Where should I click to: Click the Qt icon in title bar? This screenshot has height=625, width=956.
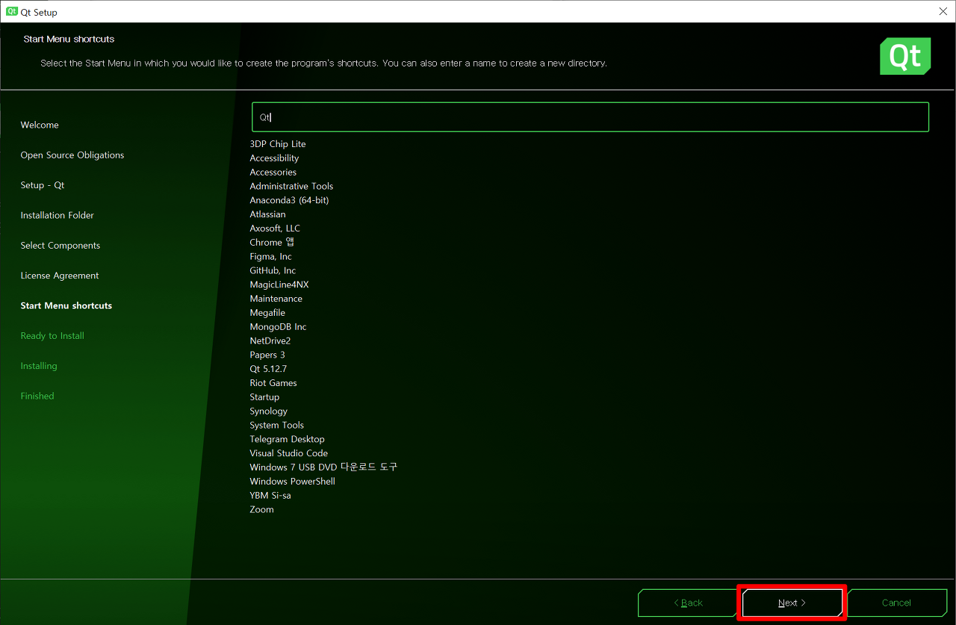12,11
